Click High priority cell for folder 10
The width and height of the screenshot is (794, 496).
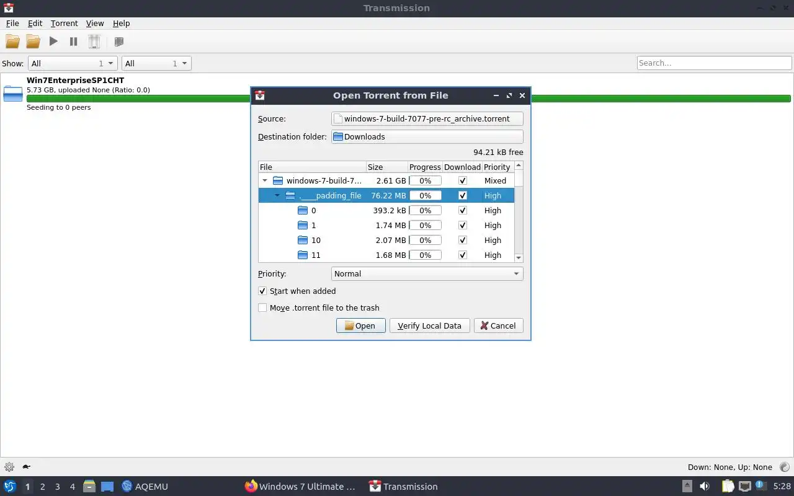(x=493, y=240)
